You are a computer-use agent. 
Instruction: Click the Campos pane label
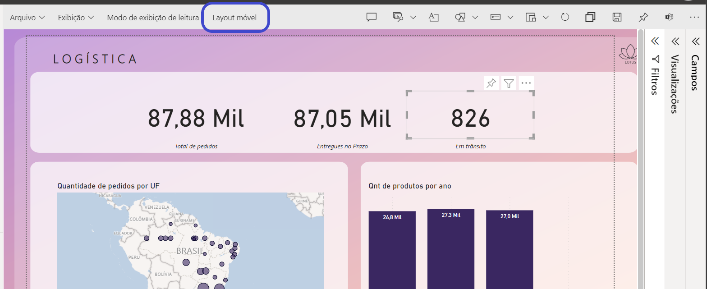695,73
